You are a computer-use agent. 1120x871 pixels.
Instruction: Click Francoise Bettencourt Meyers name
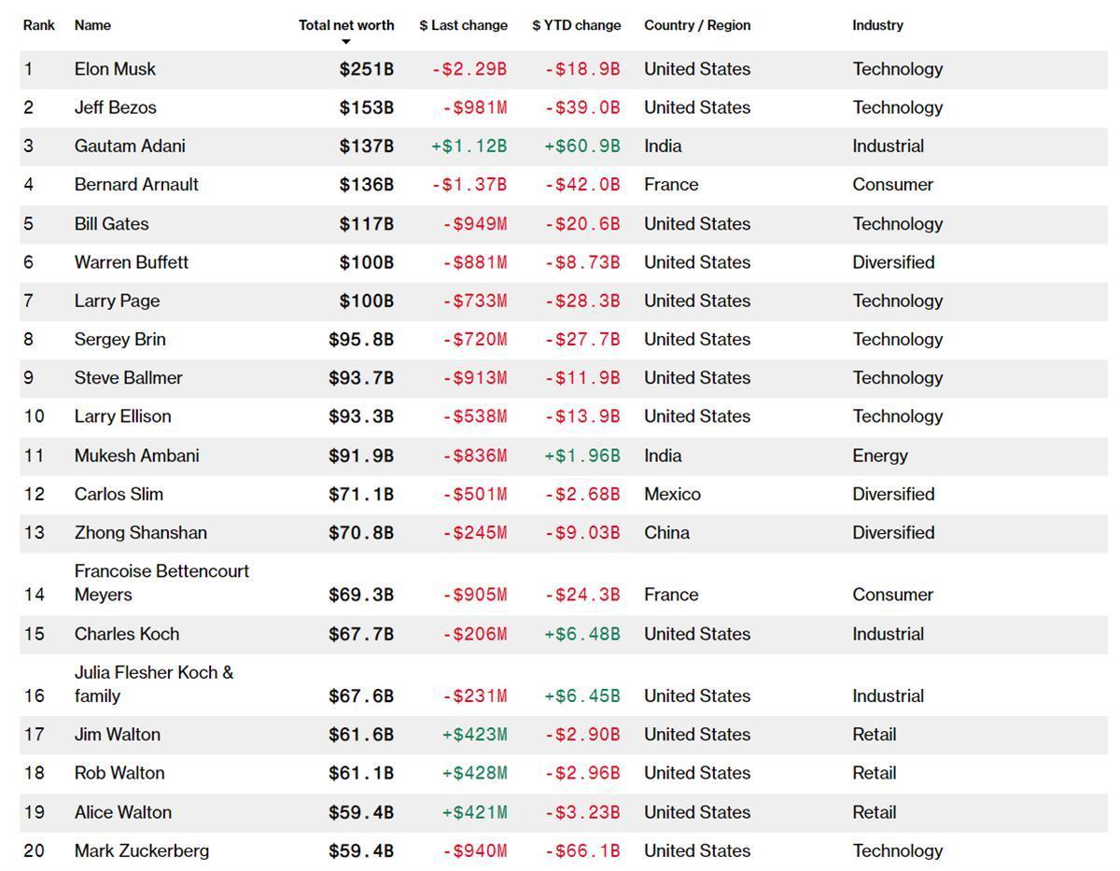click(161, 583)
